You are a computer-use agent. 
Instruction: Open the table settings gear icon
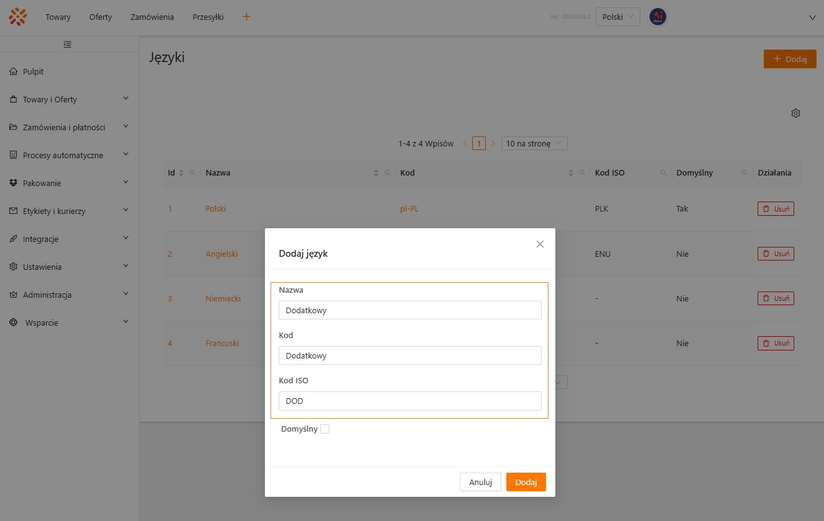796,113
